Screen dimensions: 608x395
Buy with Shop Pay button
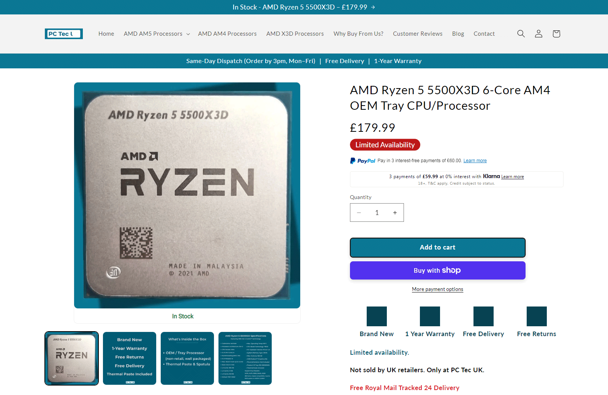point(437,270)
